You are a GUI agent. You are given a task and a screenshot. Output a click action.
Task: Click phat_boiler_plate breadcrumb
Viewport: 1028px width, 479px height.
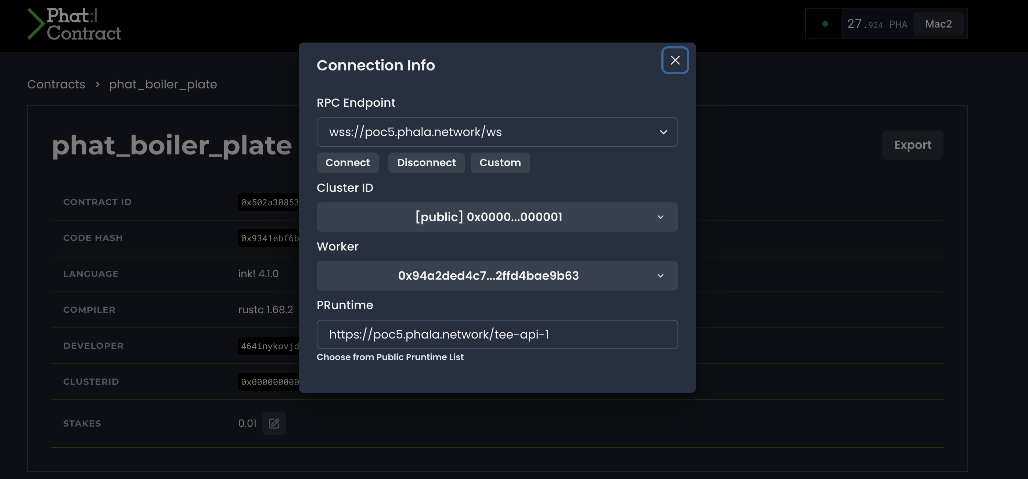(x=163, y=84)
